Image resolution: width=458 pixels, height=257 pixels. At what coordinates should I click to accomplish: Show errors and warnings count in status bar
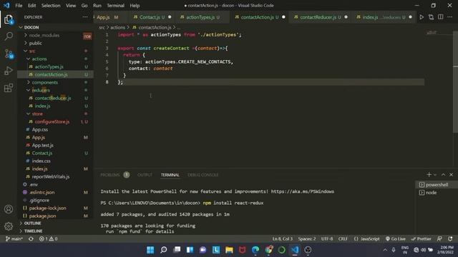click(49, 238)
